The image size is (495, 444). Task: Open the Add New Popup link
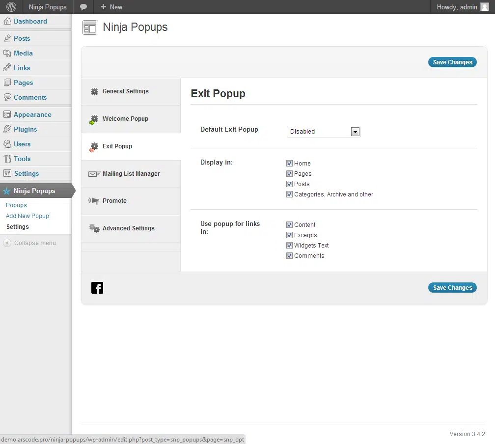click(x=27, y=216)
